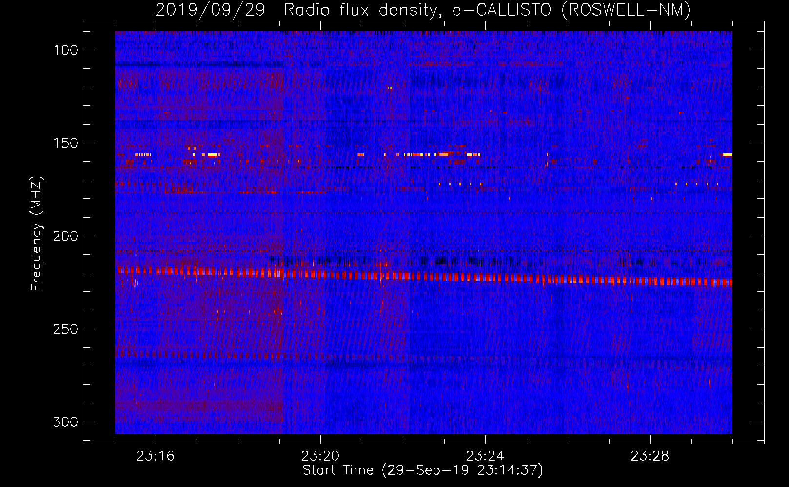Viewport: 789px width, 487px height.
Task: Click the 'Start Time (29-Sep-19 23:14:37)' x-axis label
Action: coord(423,470)
